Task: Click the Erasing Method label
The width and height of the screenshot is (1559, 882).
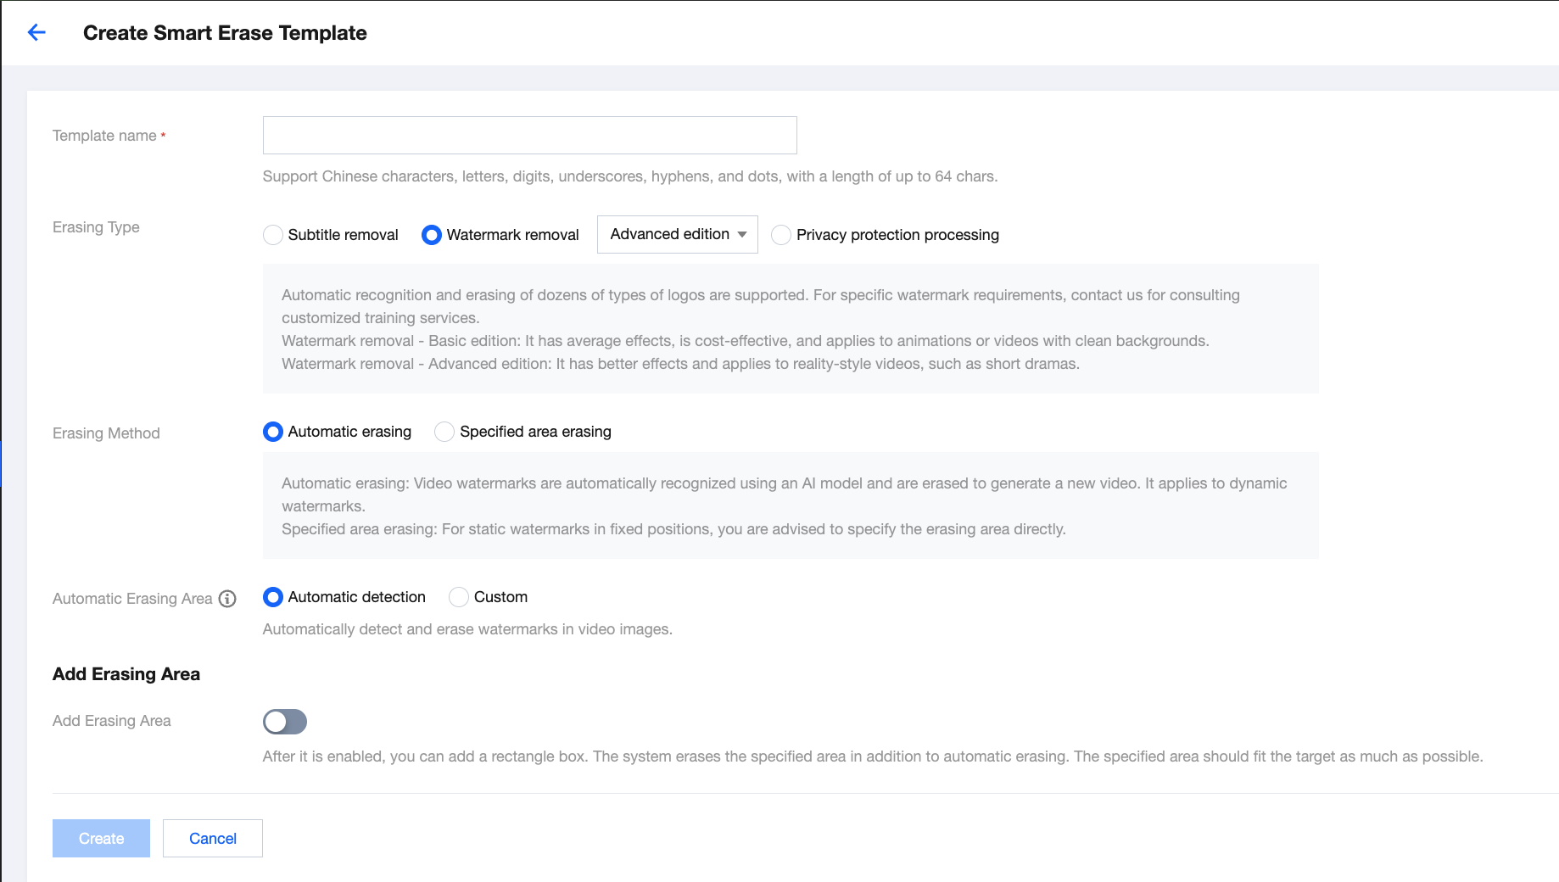Action: (x=106, y=433)
